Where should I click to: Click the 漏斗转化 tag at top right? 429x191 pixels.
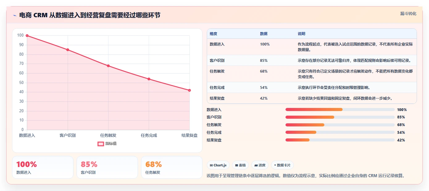coord(408,14)
